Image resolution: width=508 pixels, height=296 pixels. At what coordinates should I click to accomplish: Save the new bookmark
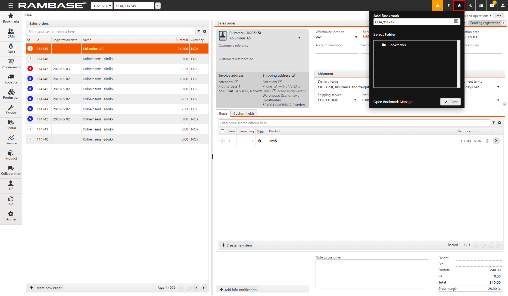click(450, 102)
